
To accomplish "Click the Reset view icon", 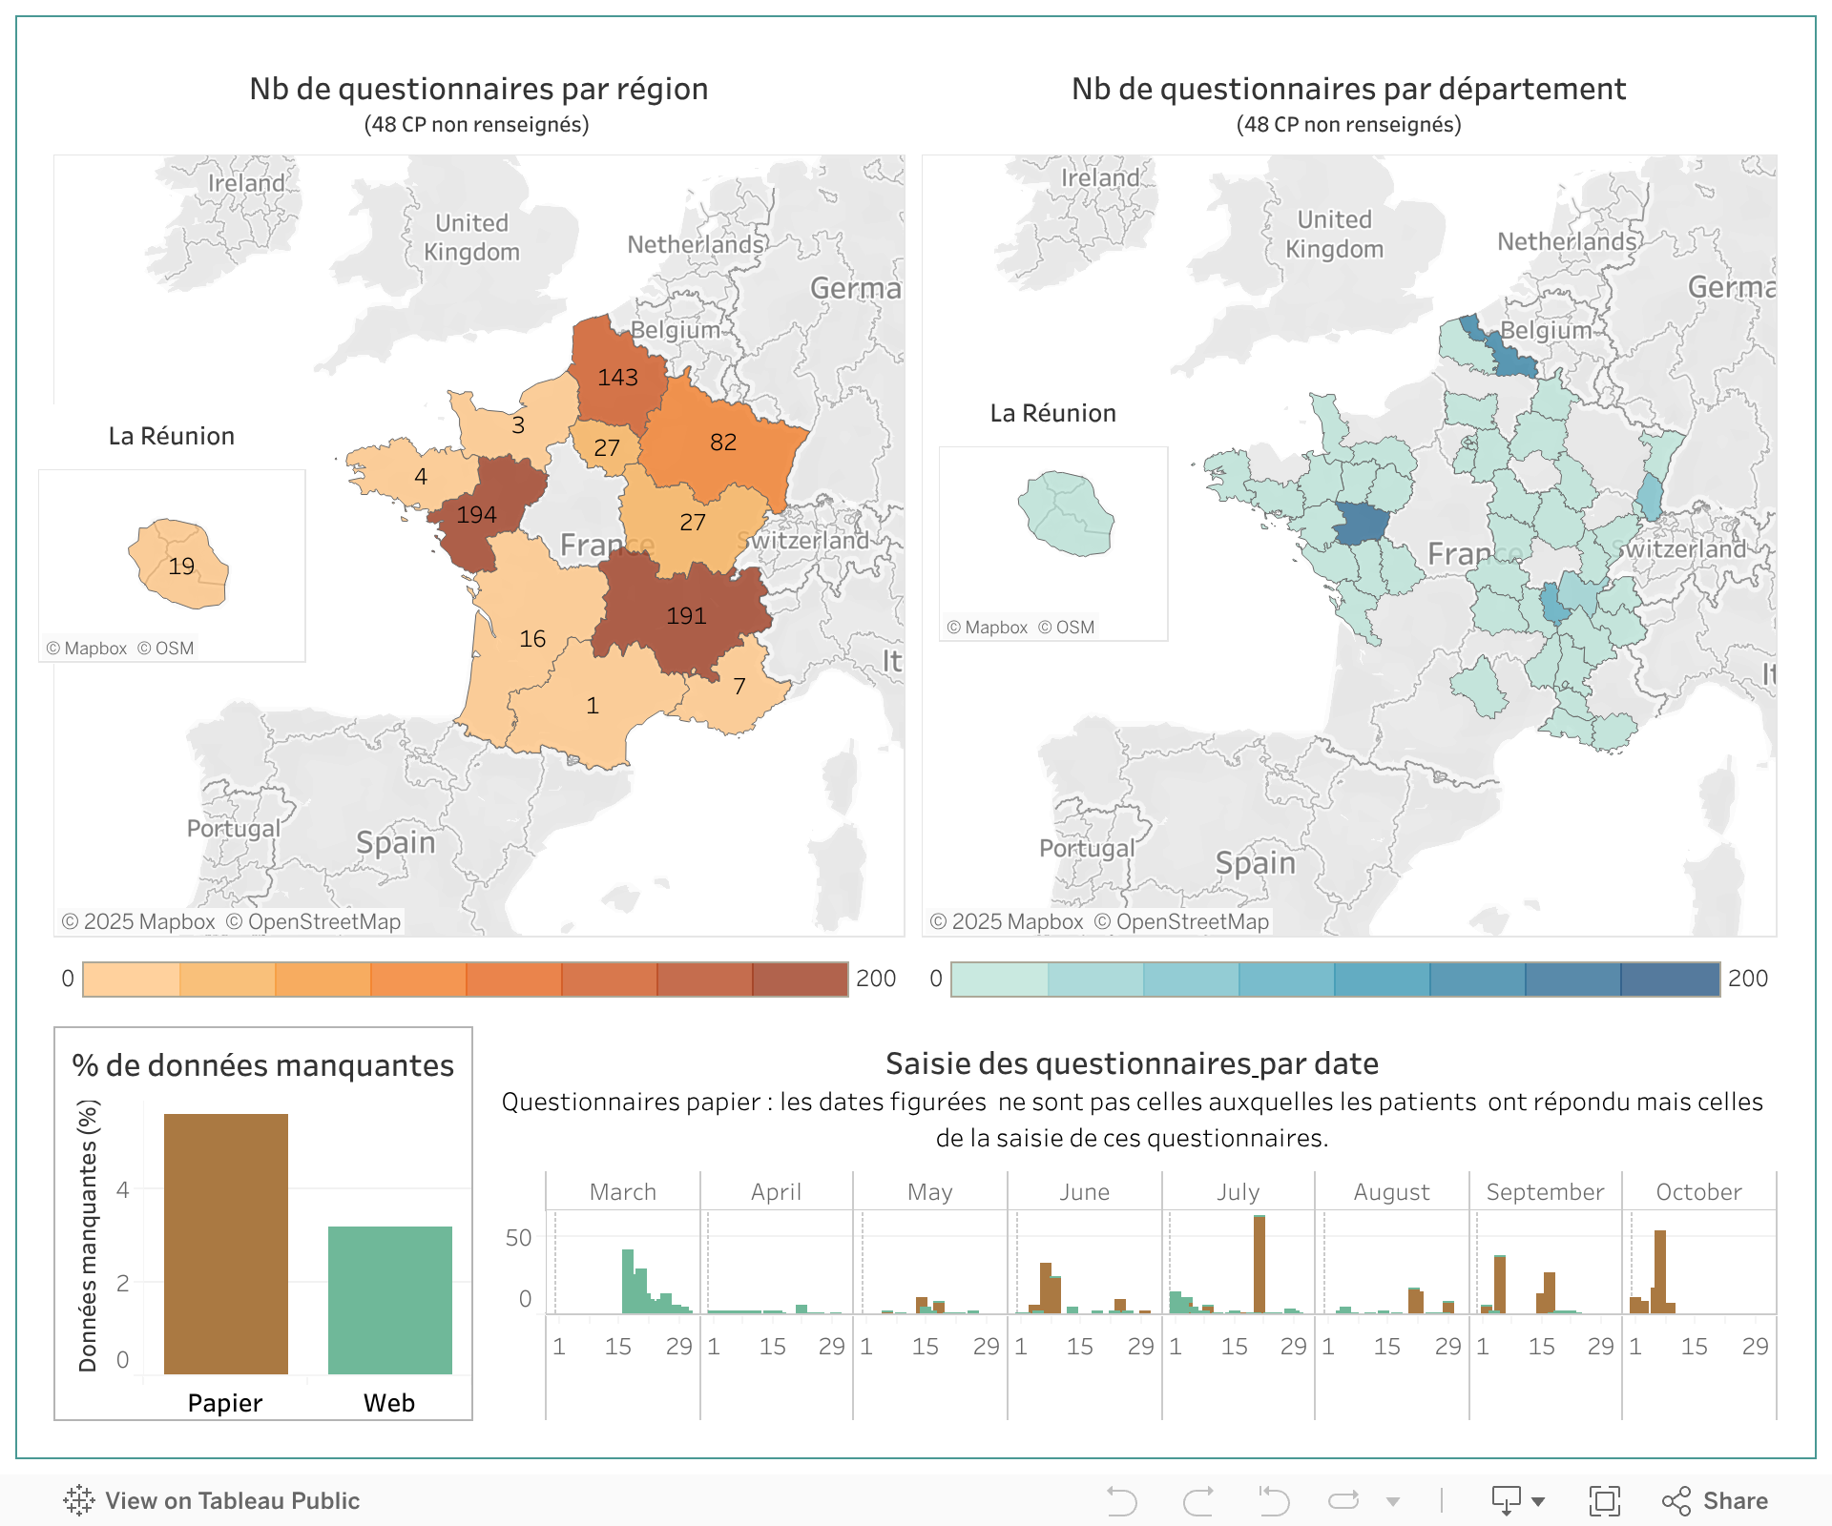I will (1274, 1500).
